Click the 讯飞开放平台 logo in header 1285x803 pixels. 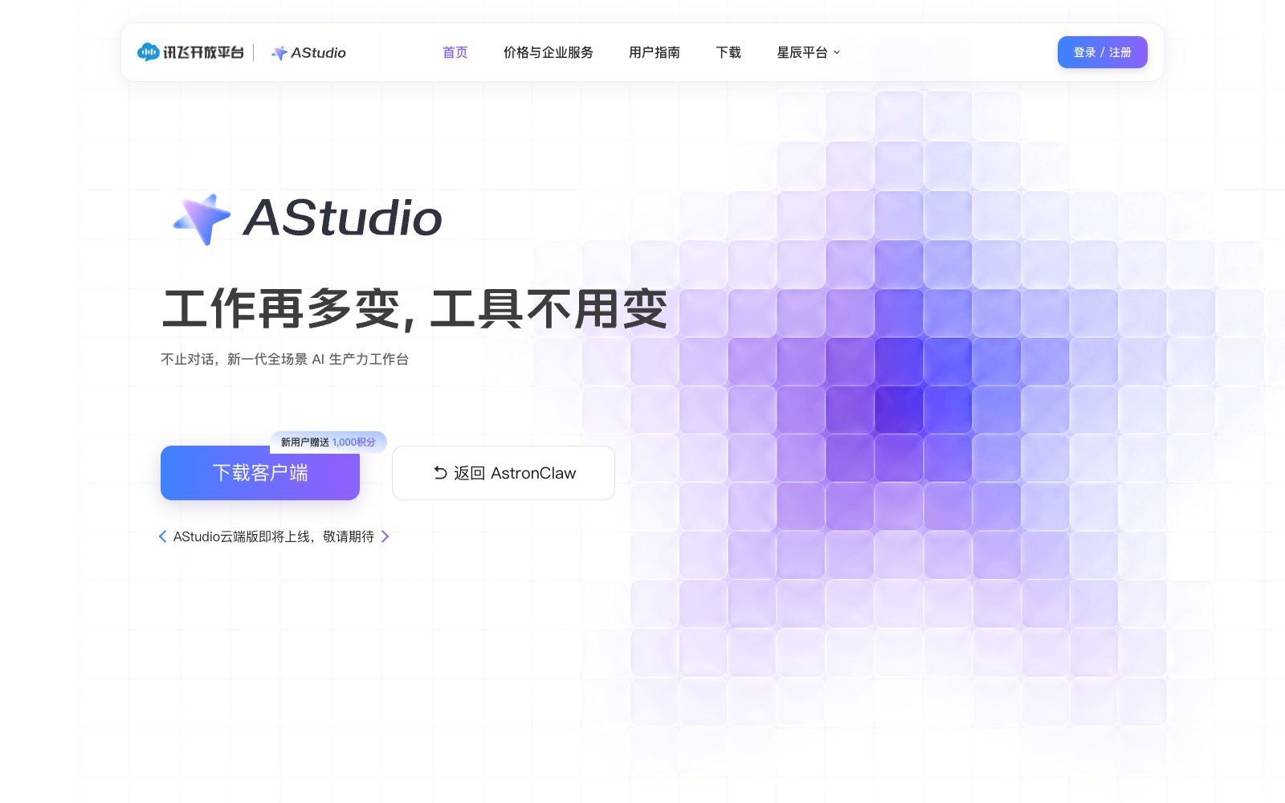click(x=190, y=52)
